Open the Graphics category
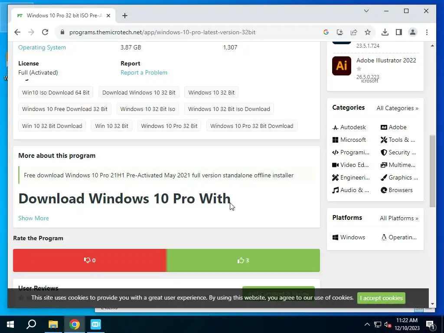The image size is (444, 333). point(399,177)
